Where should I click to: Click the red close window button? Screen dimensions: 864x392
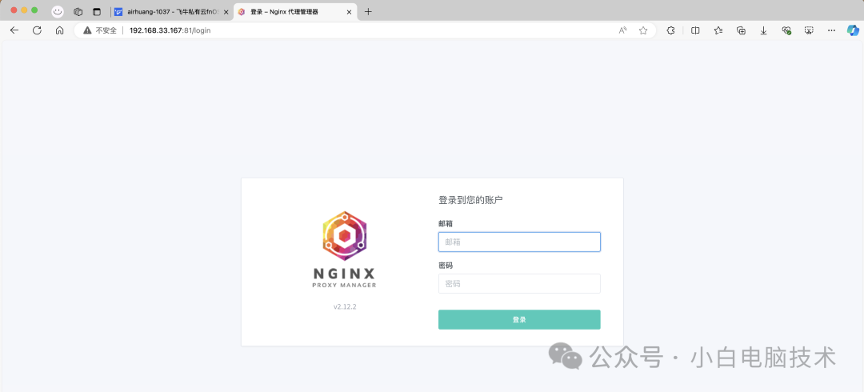[14, 10]
